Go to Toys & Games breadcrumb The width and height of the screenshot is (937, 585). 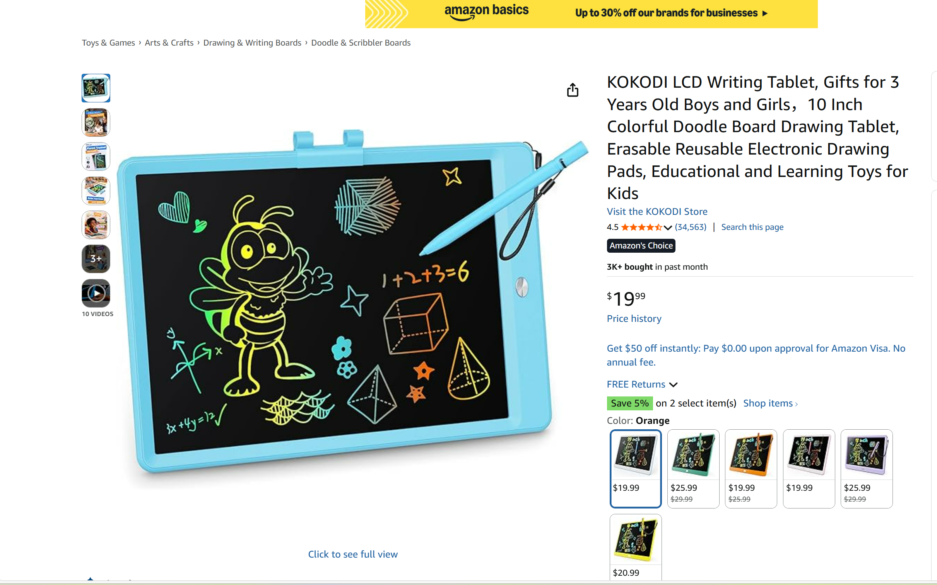pyautogui.click(x=108, y=43)
